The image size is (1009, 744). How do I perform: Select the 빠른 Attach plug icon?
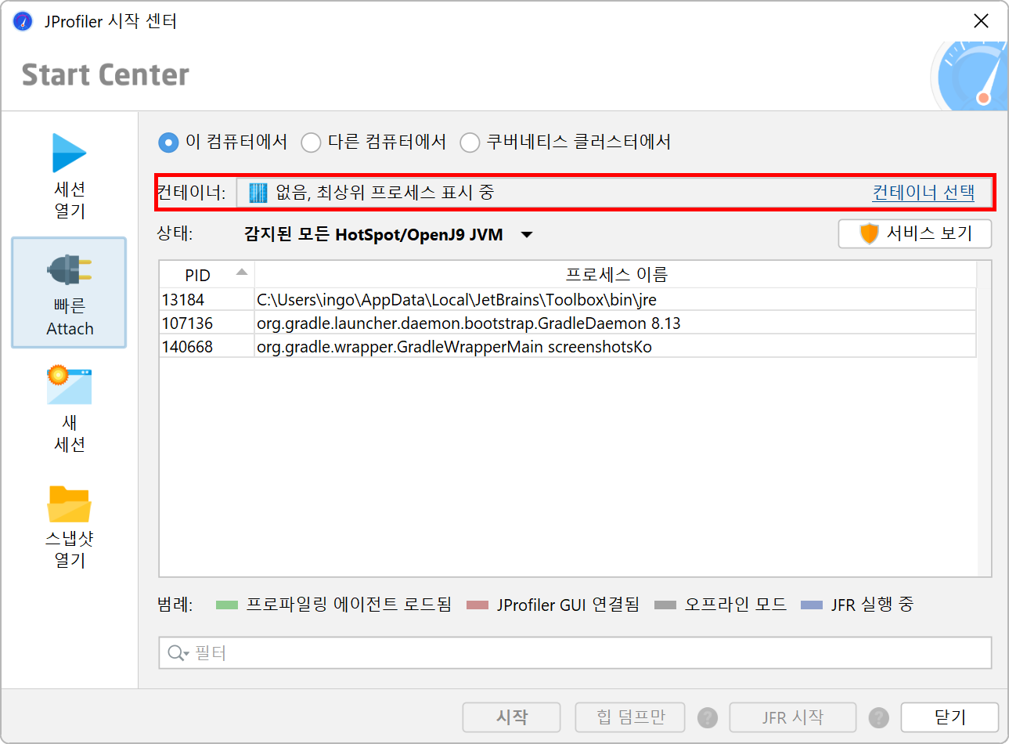point(69,270)
